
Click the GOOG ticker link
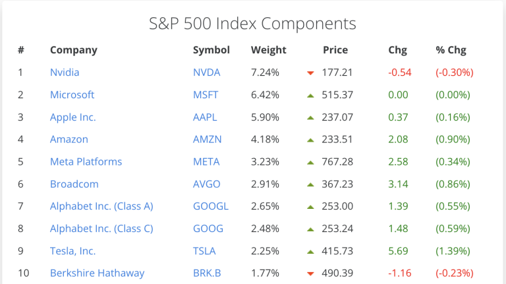208,229
